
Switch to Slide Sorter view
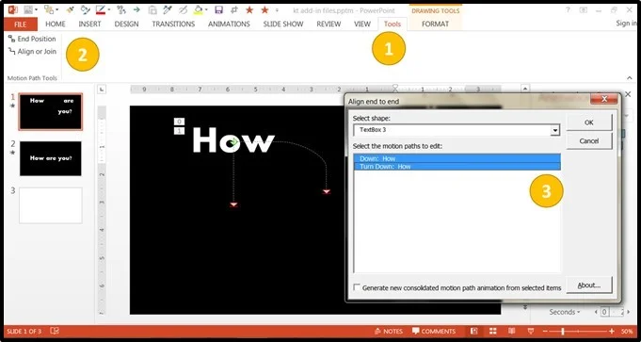point(493,331)
